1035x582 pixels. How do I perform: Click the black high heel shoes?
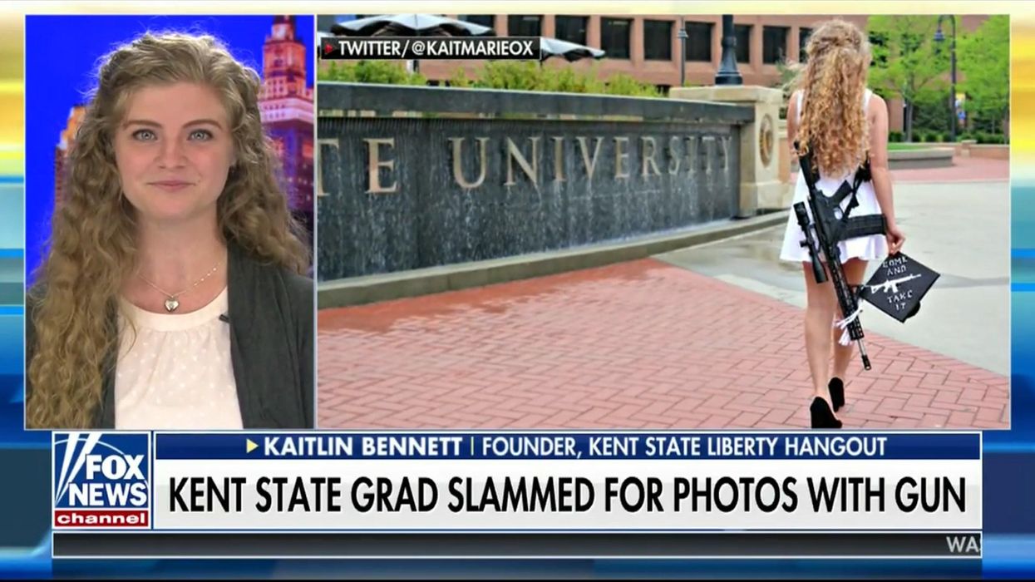826,403
